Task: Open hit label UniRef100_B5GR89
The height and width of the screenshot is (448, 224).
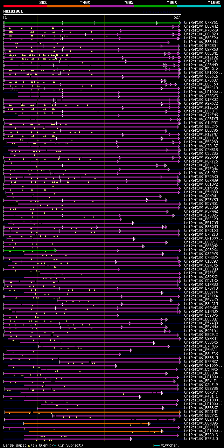Action: pyautogui.click(x=201, y=142)
